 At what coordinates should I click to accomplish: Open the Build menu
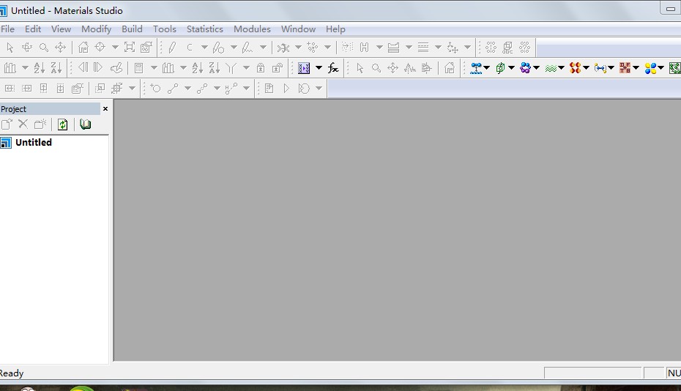click(132, 29)
